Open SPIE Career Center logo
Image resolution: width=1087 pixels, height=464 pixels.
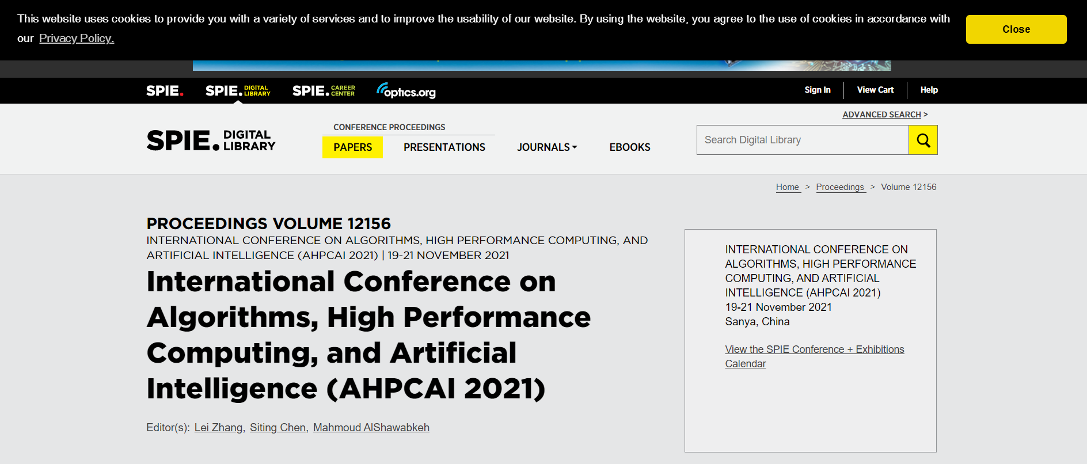324,91
